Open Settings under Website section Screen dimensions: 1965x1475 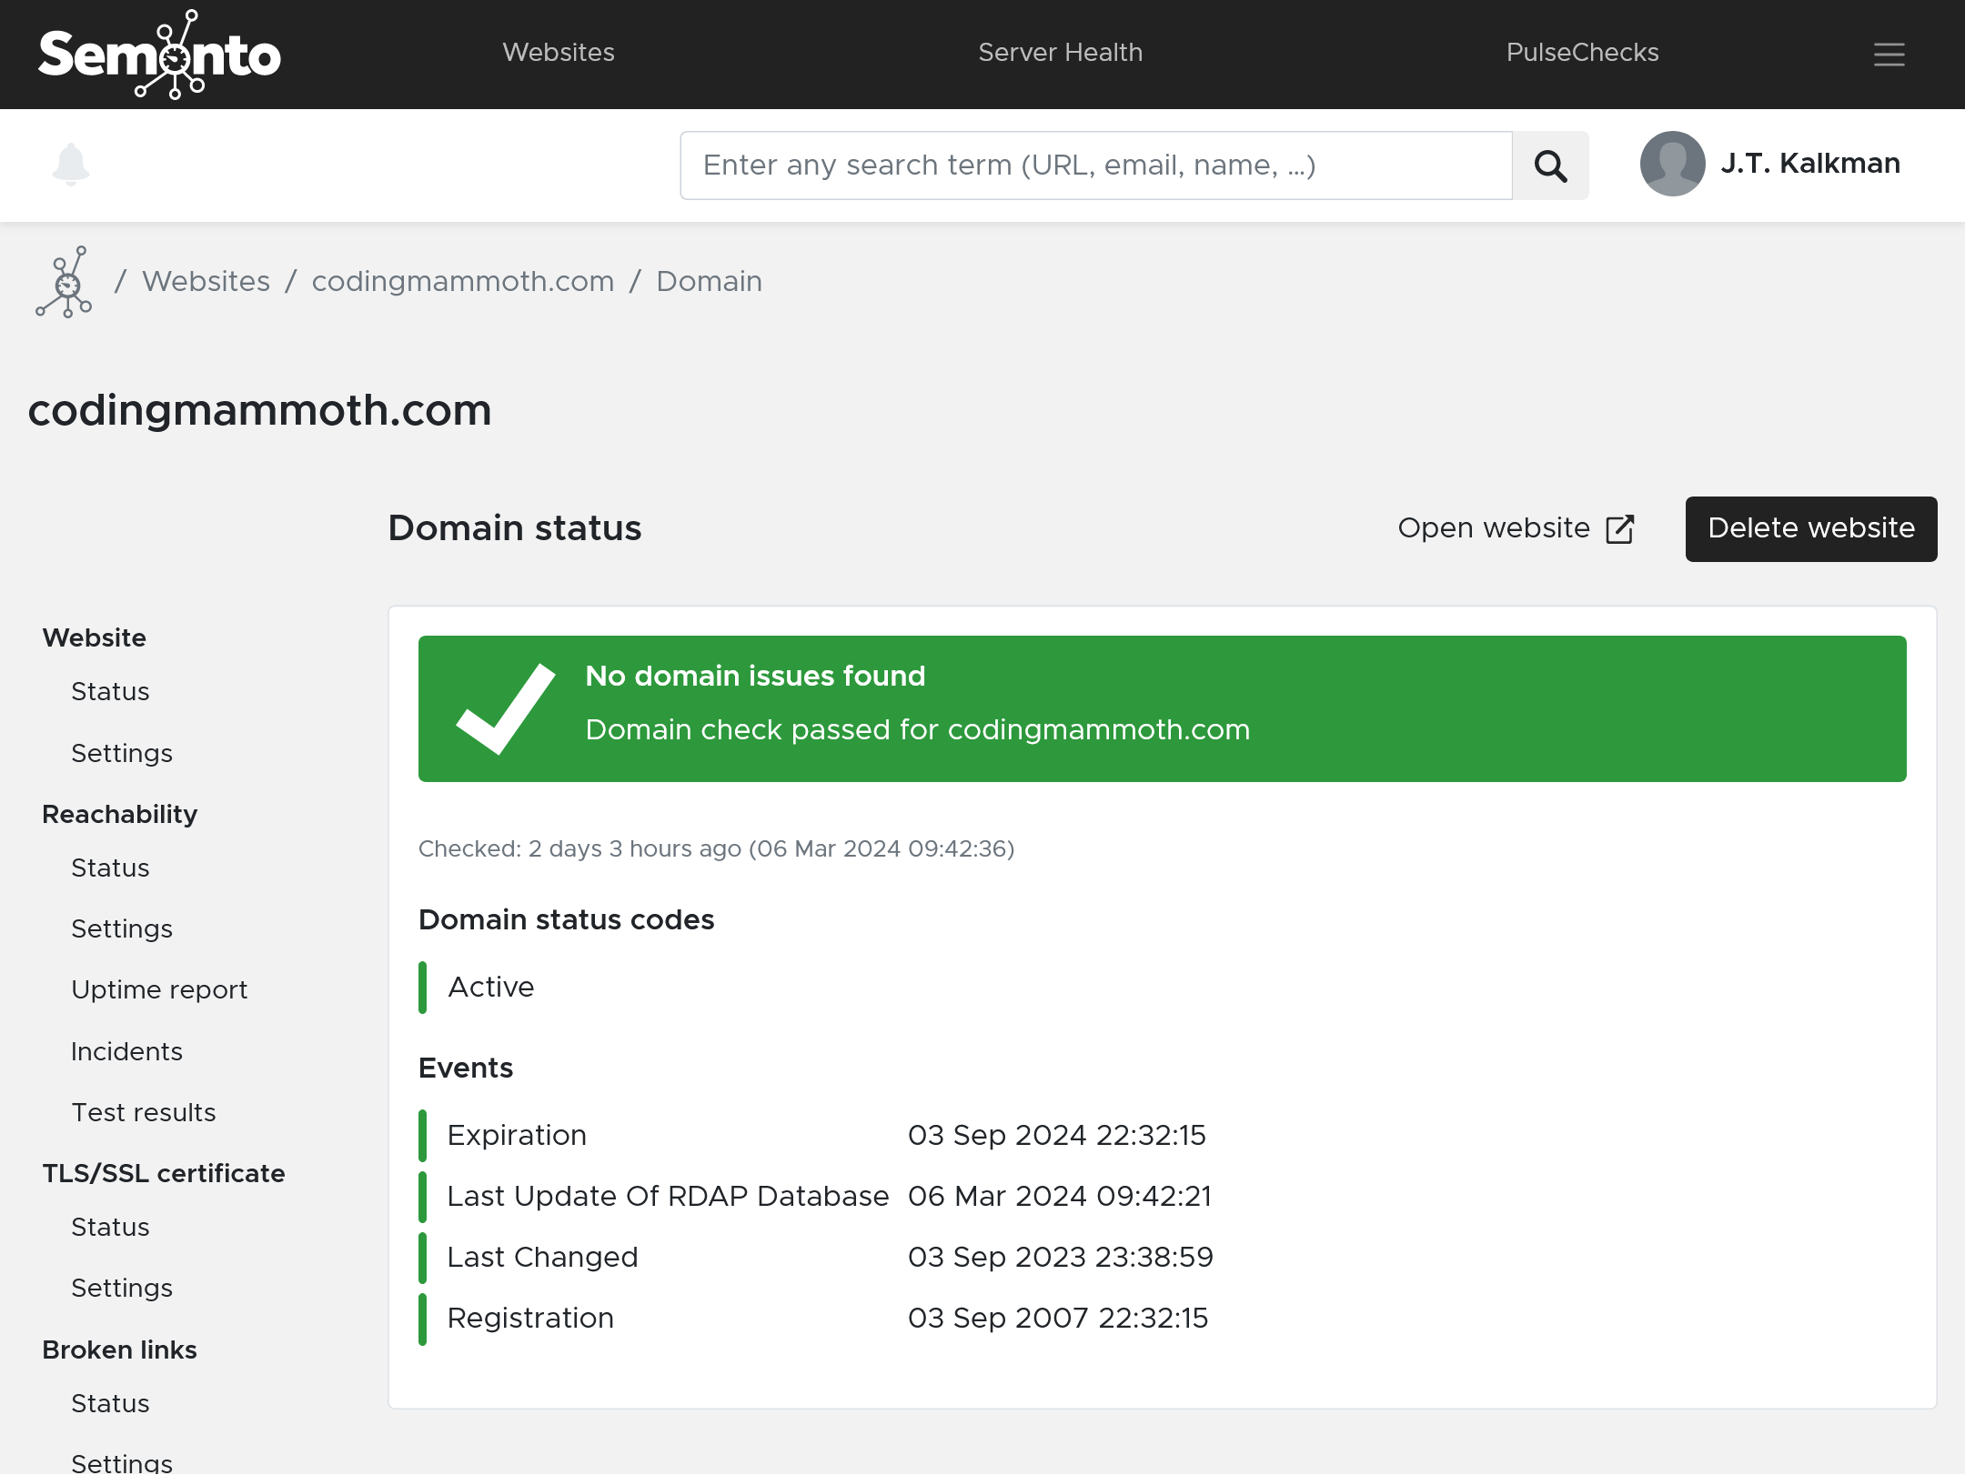[122, 754]
